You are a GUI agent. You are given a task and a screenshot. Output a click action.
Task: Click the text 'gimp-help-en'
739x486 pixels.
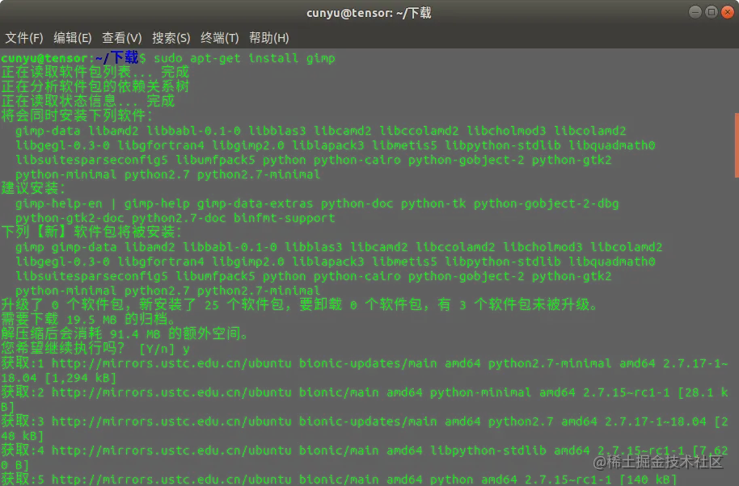[x=58, y=203]
